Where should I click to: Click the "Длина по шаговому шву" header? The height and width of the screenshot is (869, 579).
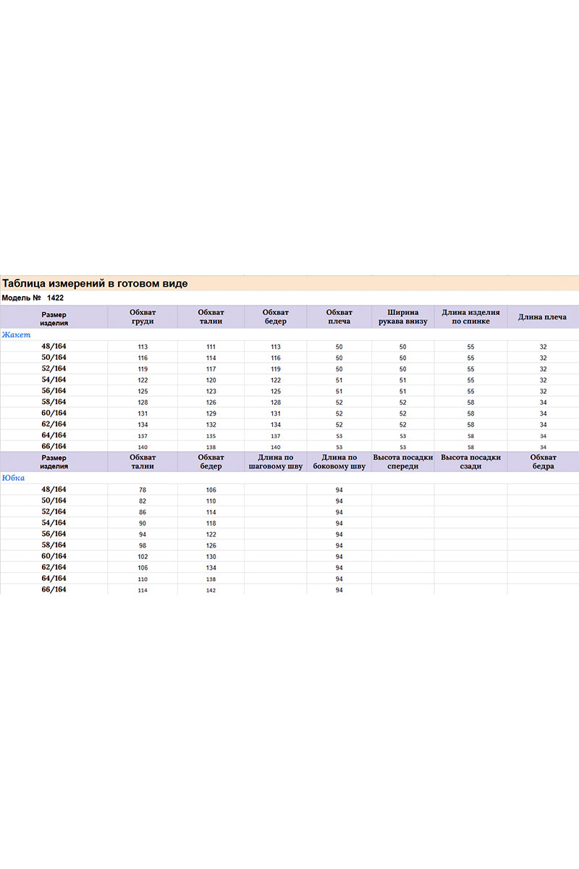[x=276, y=462]
